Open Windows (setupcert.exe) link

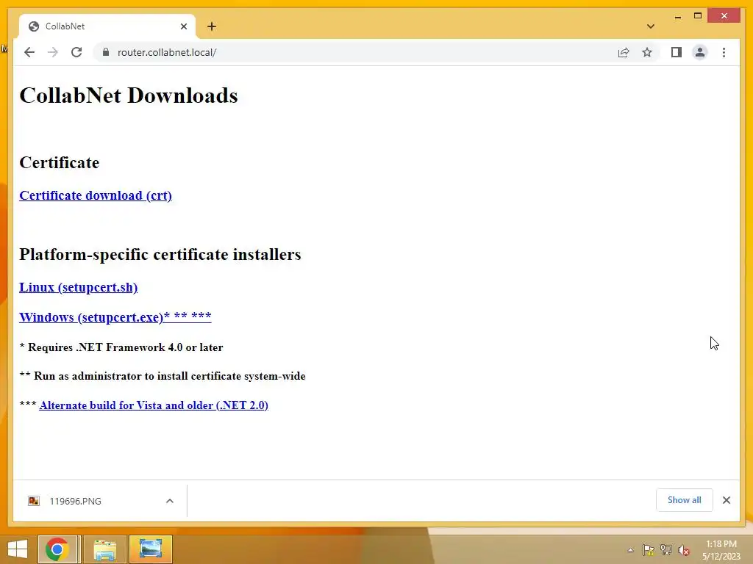click(115, 317)
